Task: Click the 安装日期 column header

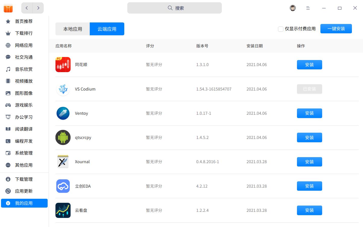Action: (255, 46)
